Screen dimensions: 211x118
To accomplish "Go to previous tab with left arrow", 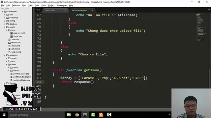I will [x=37, y=10].
